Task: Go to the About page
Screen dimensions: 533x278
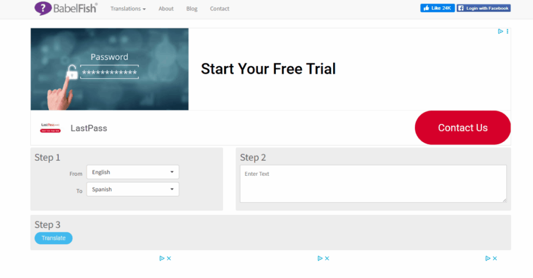Action: [x=166, y=9]
